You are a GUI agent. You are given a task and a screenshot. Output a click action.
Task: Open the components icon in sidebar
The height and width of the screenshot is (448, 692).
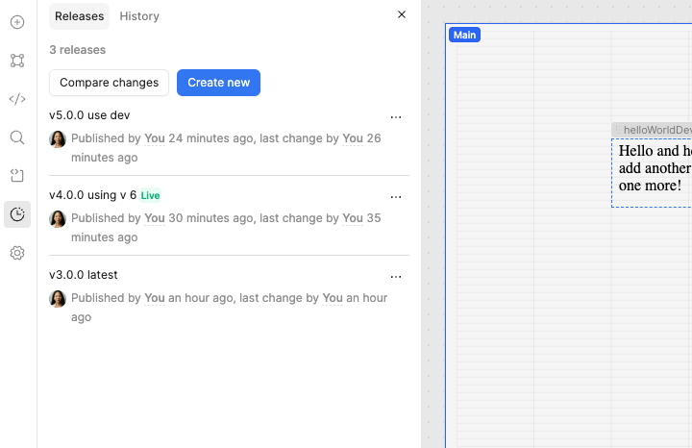17,61
